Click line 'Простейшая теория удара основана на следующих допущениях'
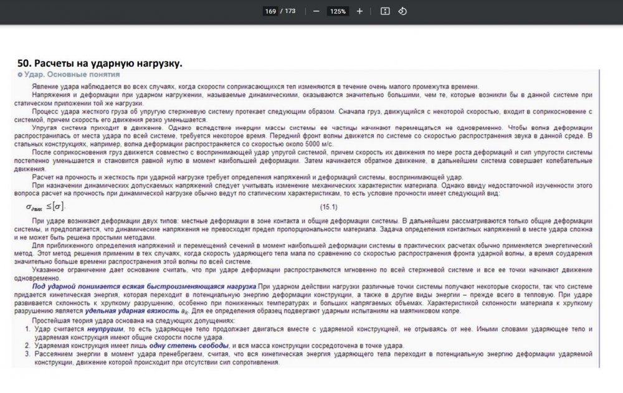623x393 pixels. [133, 321]
